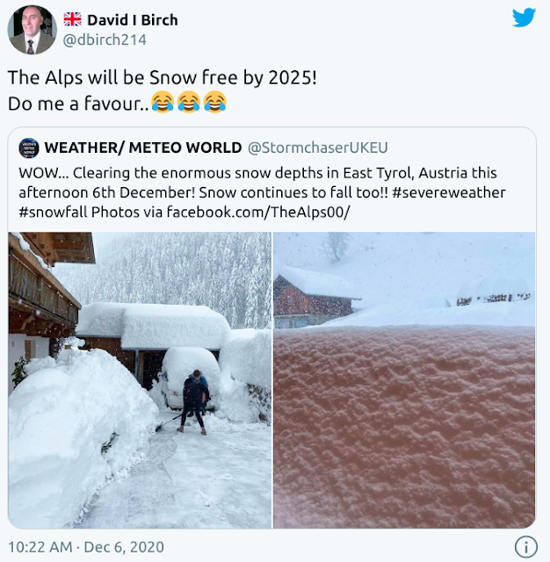The image size is (550, 562).
Task: Open the WEATHER/ METEO WORLD account name
Action: 143,148
